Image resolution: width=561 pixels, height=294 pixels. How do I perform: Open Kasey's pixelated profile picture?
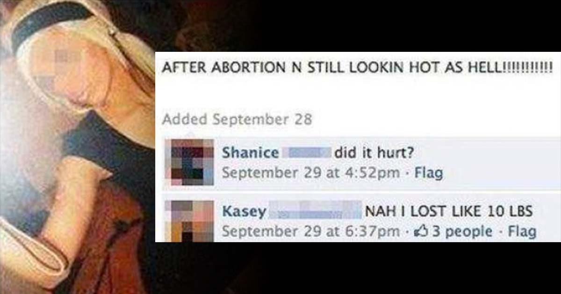point(189,221)
